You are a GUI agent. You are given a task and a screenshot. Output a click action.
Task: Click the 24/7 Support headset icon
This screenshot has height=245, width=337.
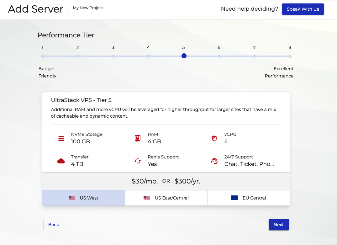pos(214,161)
